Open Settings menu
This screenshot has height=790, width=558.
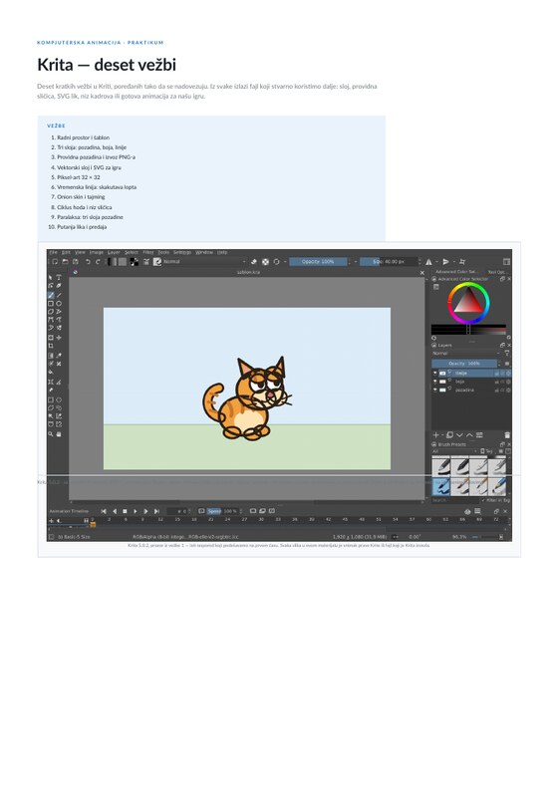tap(182, 252)
